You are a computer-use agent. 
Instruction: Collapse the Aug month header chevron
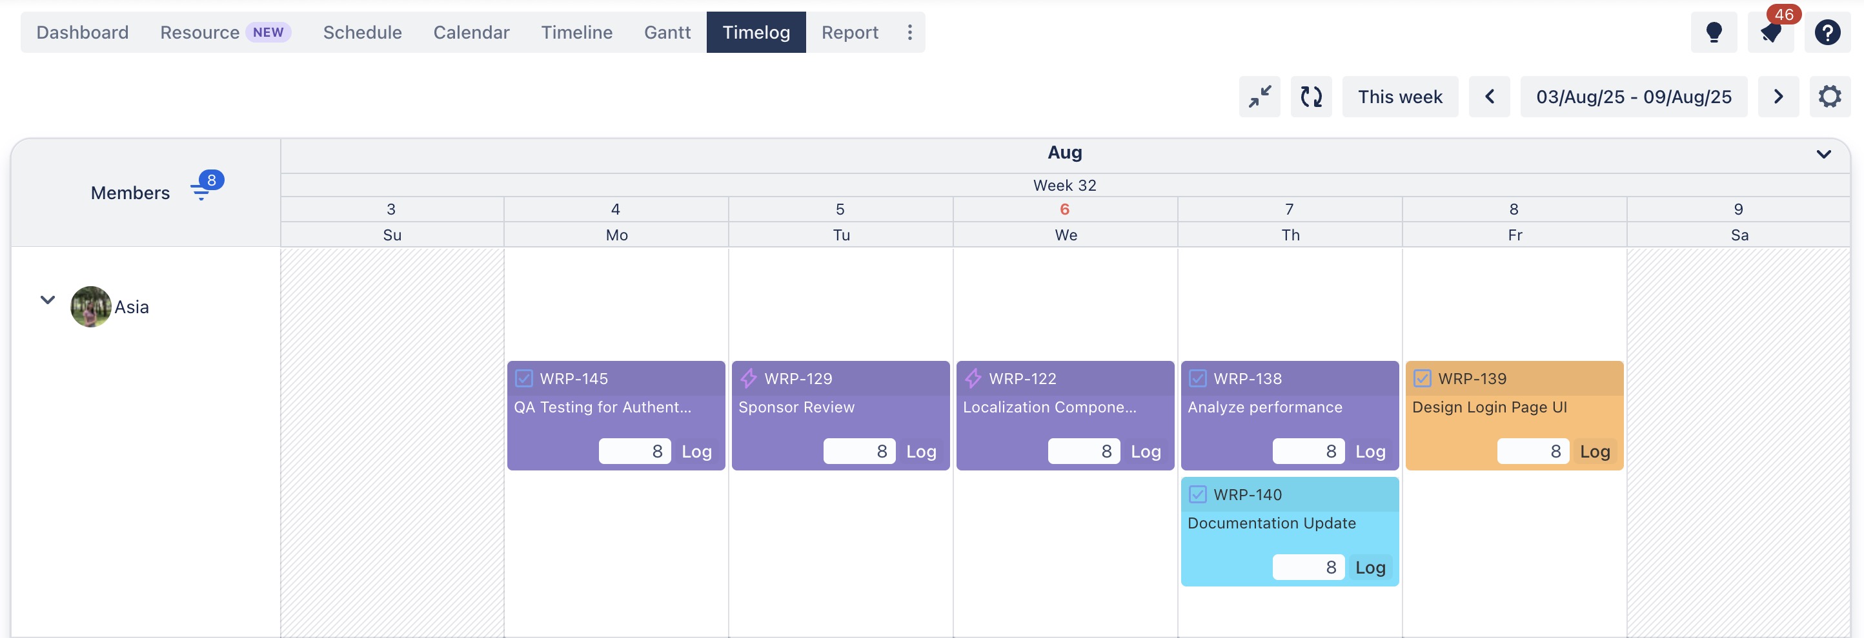click(x=1823, y=154)
